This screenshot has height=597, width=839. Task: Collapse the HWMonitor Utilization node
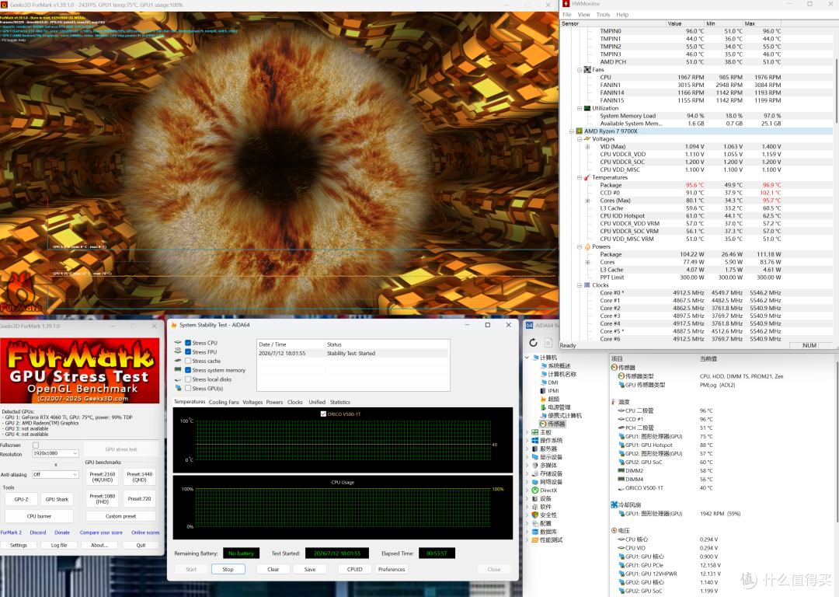click(x=580, y=108)
